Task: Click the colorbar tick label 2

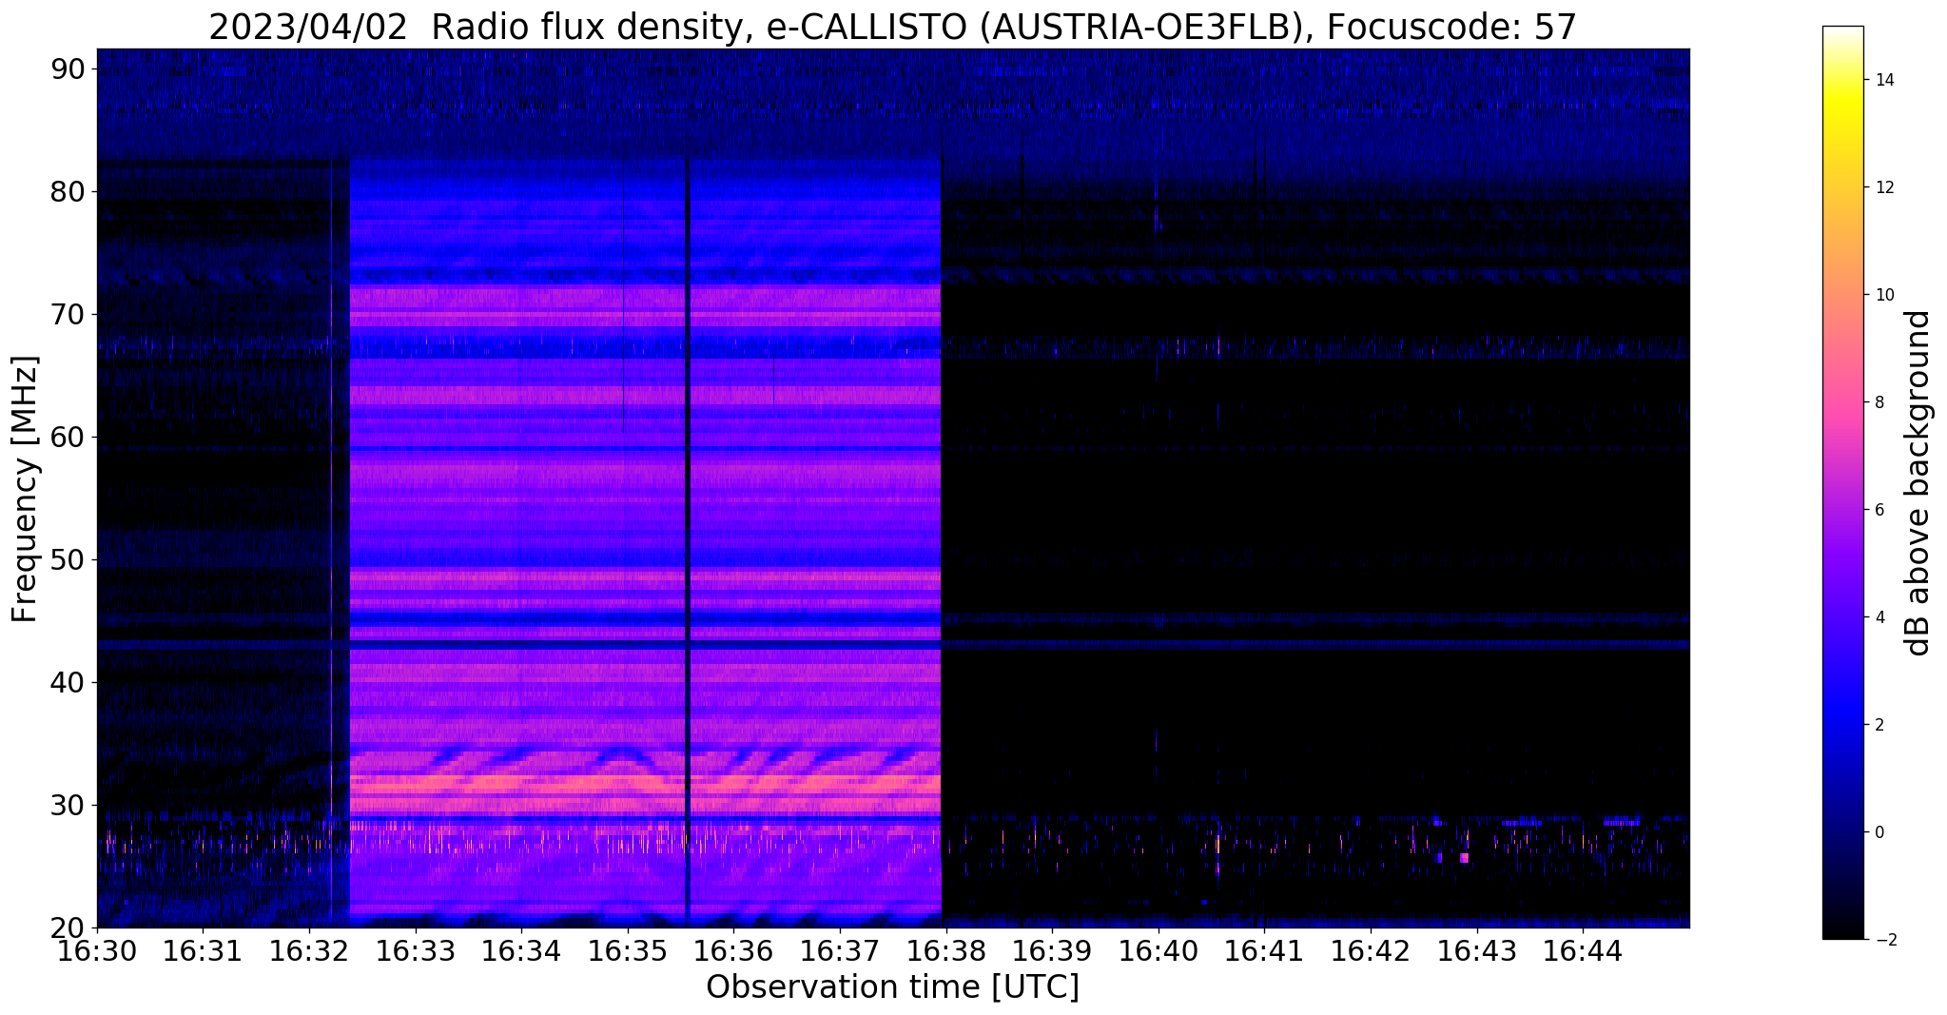Action: point(1879,725)
